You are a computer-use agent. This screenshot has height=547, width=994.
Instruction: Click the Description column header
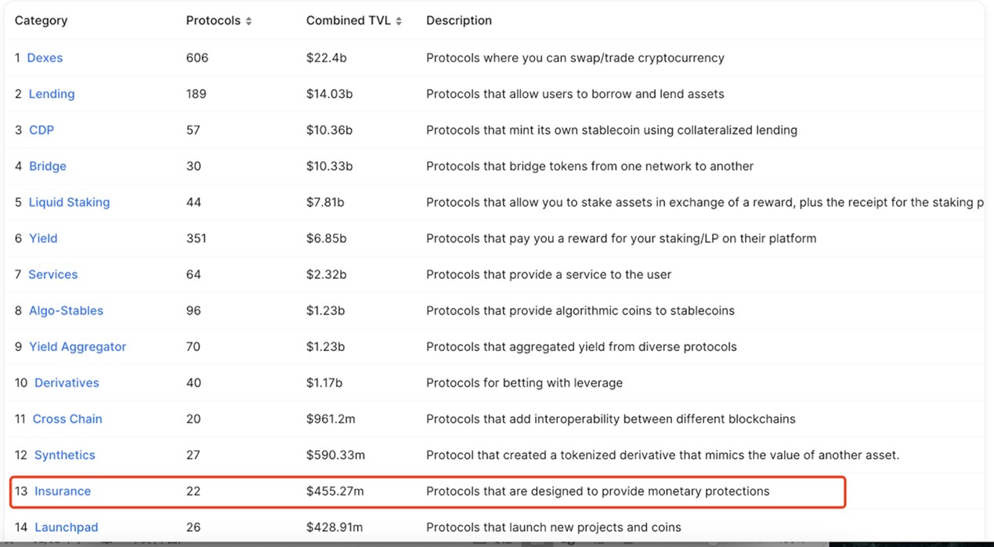tap(459, 20)
